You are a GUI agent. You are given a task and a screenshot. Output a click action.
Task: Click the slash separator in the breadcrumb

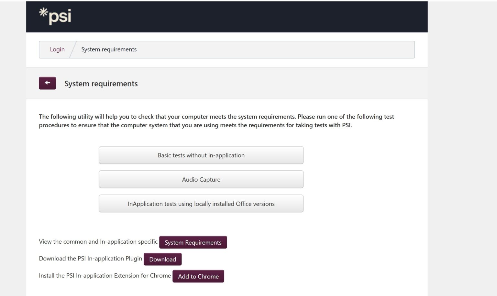point(73,49)
